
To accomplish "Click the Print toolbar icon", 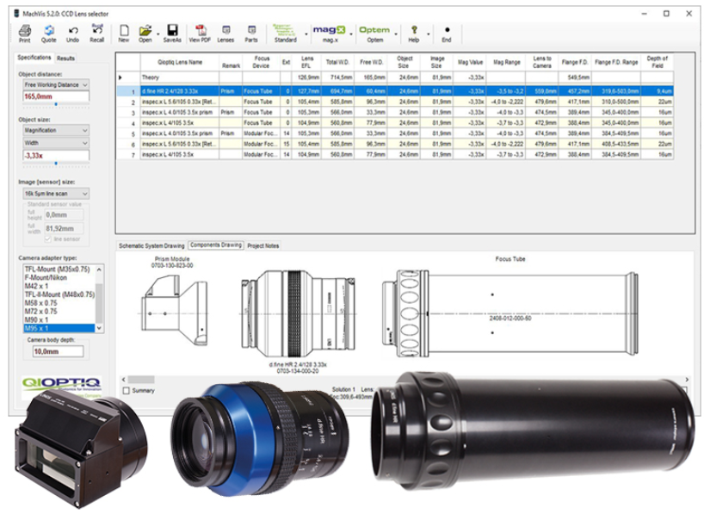I will click(x=25, y=34).
